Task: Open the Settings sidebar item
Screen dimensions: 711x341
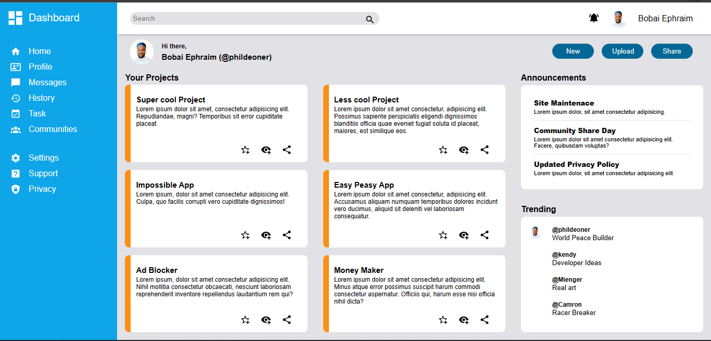Action: click(43, 158)
